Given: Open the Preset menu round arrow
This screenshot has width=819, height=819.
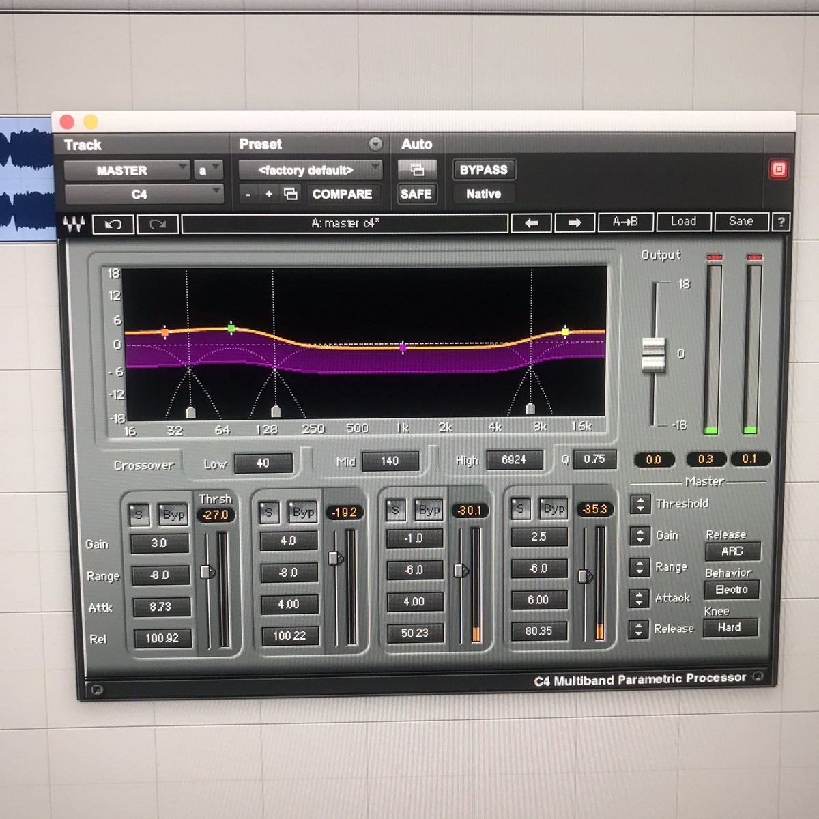Looking at the screenshot, I should coord(375,143).
